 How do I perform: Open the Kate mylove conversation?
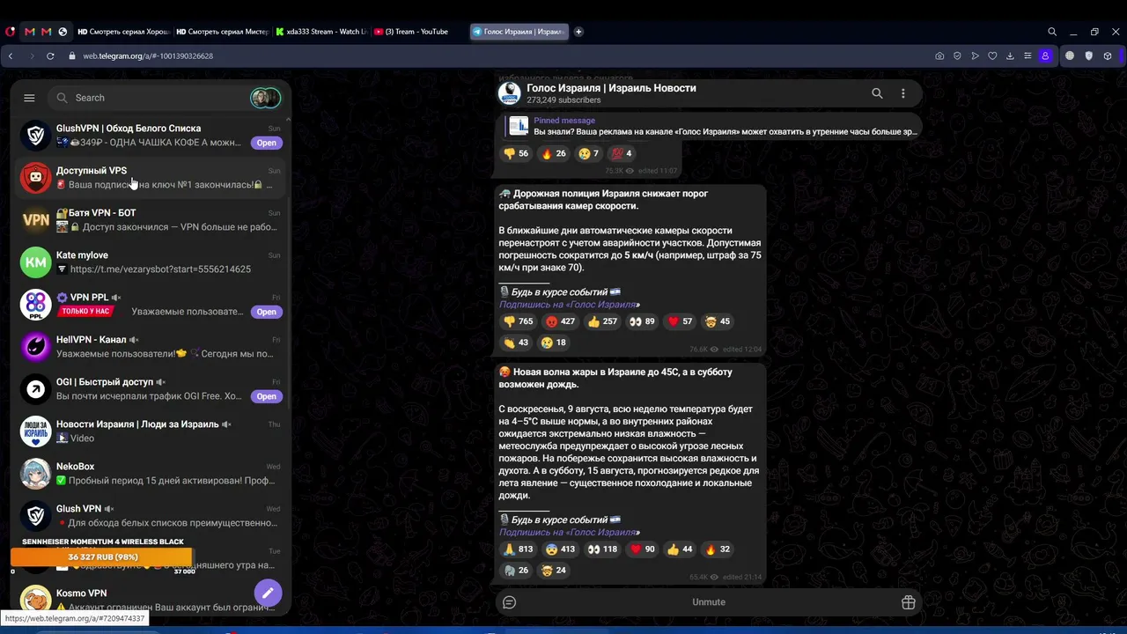151,262
